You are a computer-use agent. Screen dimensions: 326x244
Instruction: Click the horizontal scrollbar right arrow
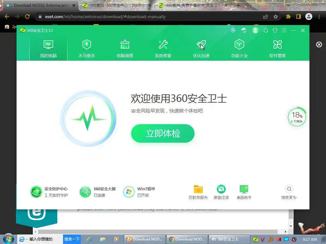(286, 232)
